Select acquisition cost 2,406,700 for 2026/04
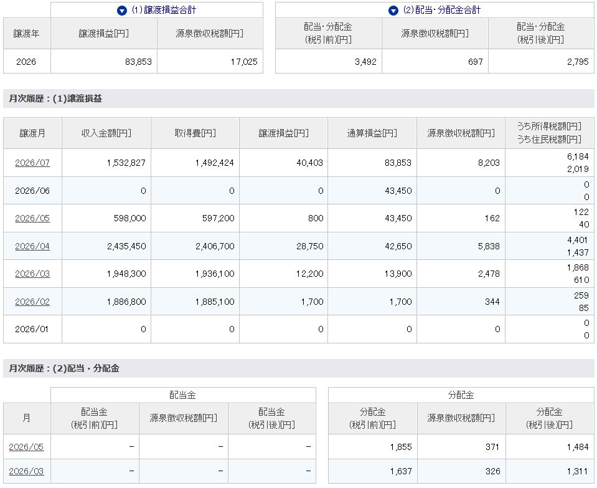This screenshot has height=488, width=597. [214, 246]
